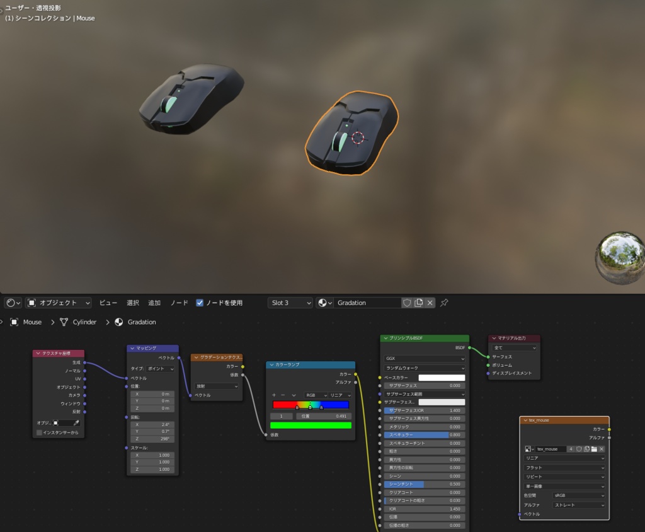Viewport: 645px width, 532px height.
Task: Click the 位置 value field in カラーランプ
Action: (x=324, y=417)
